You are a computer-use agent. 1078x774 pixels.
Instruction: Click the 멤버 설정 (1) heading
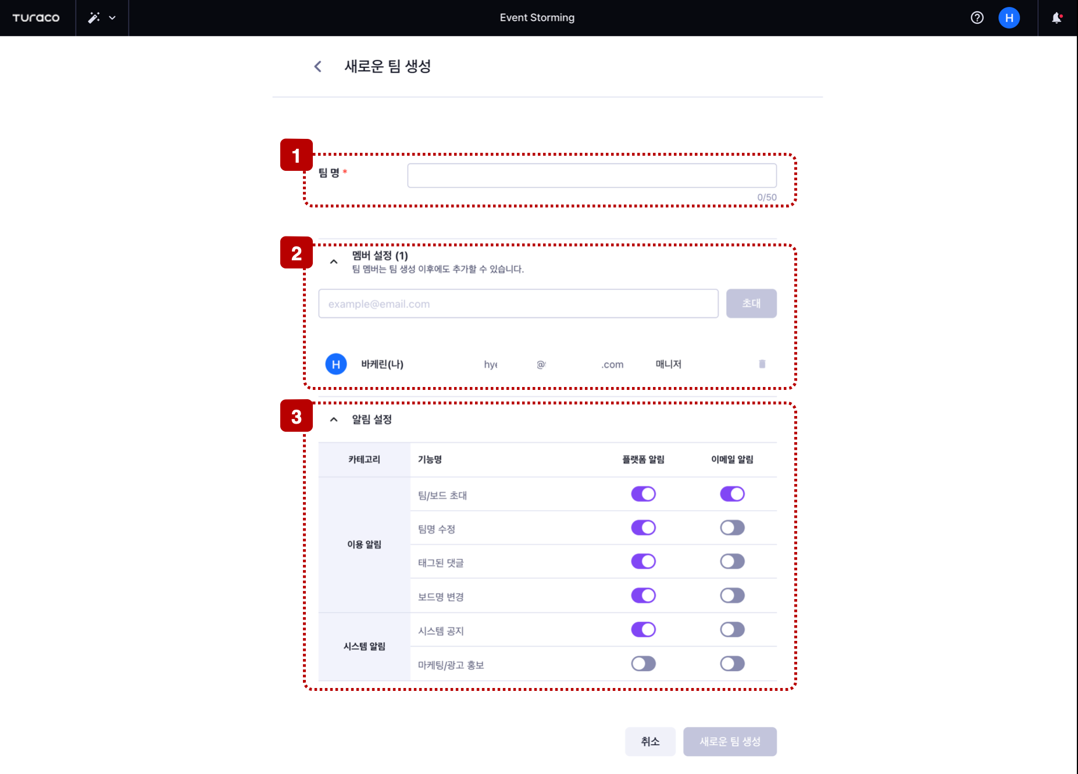(380, 256)
